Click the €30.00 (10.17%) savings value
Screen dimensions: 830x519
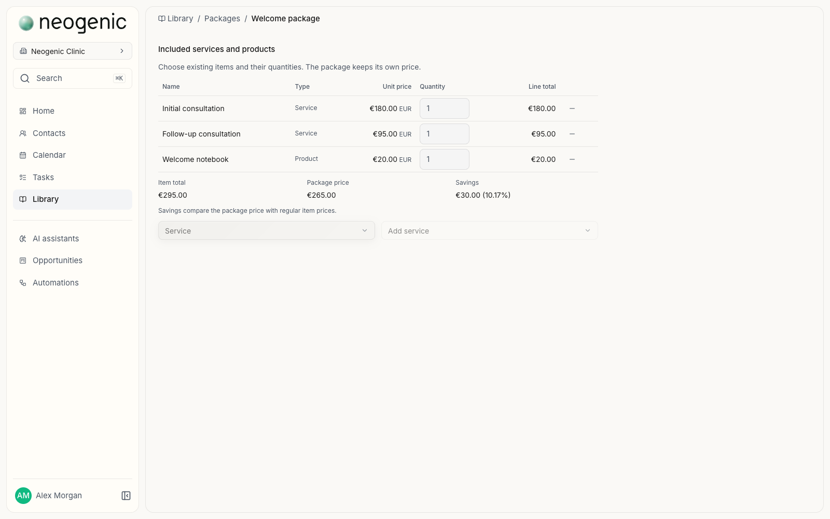(483, 195)
